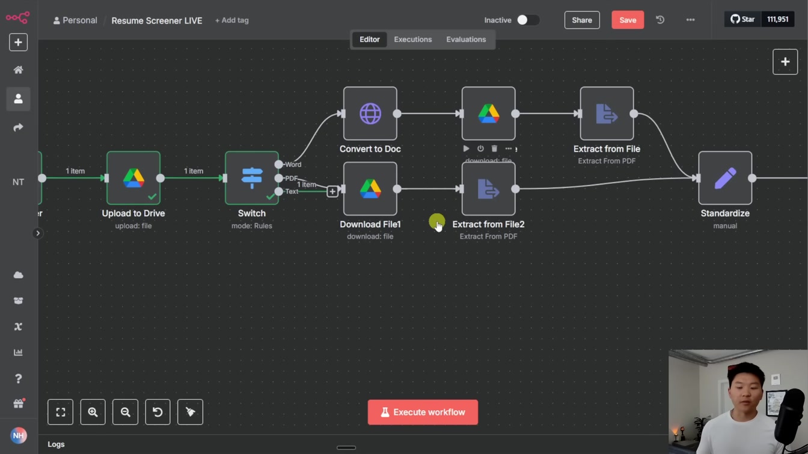Click the Upload to Drive output handle

pos(161,178)
